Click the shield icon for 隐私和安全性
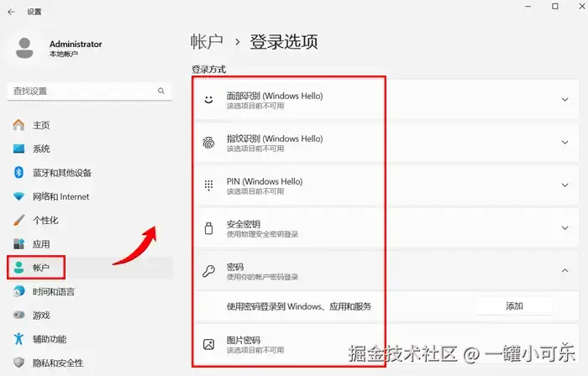 [x=18, y=363]
